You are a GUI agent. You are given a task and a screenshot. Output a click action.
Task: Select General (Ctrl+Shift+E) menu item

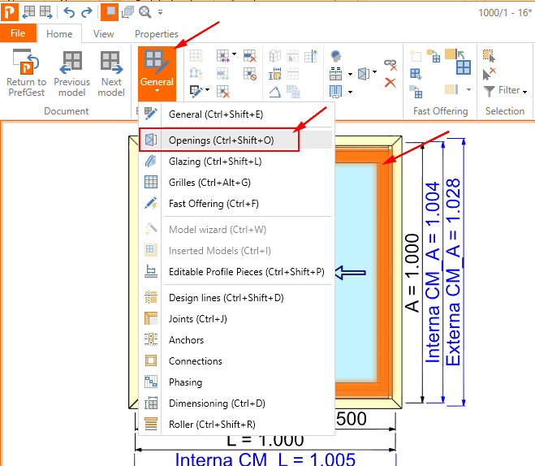[236, 114]
